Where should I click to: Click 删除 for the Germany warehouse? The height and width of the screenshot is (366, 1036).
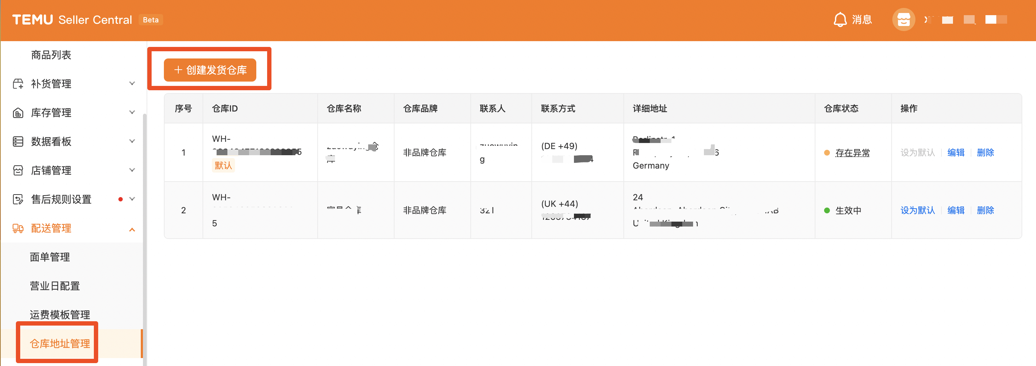(x=985, y=153)
